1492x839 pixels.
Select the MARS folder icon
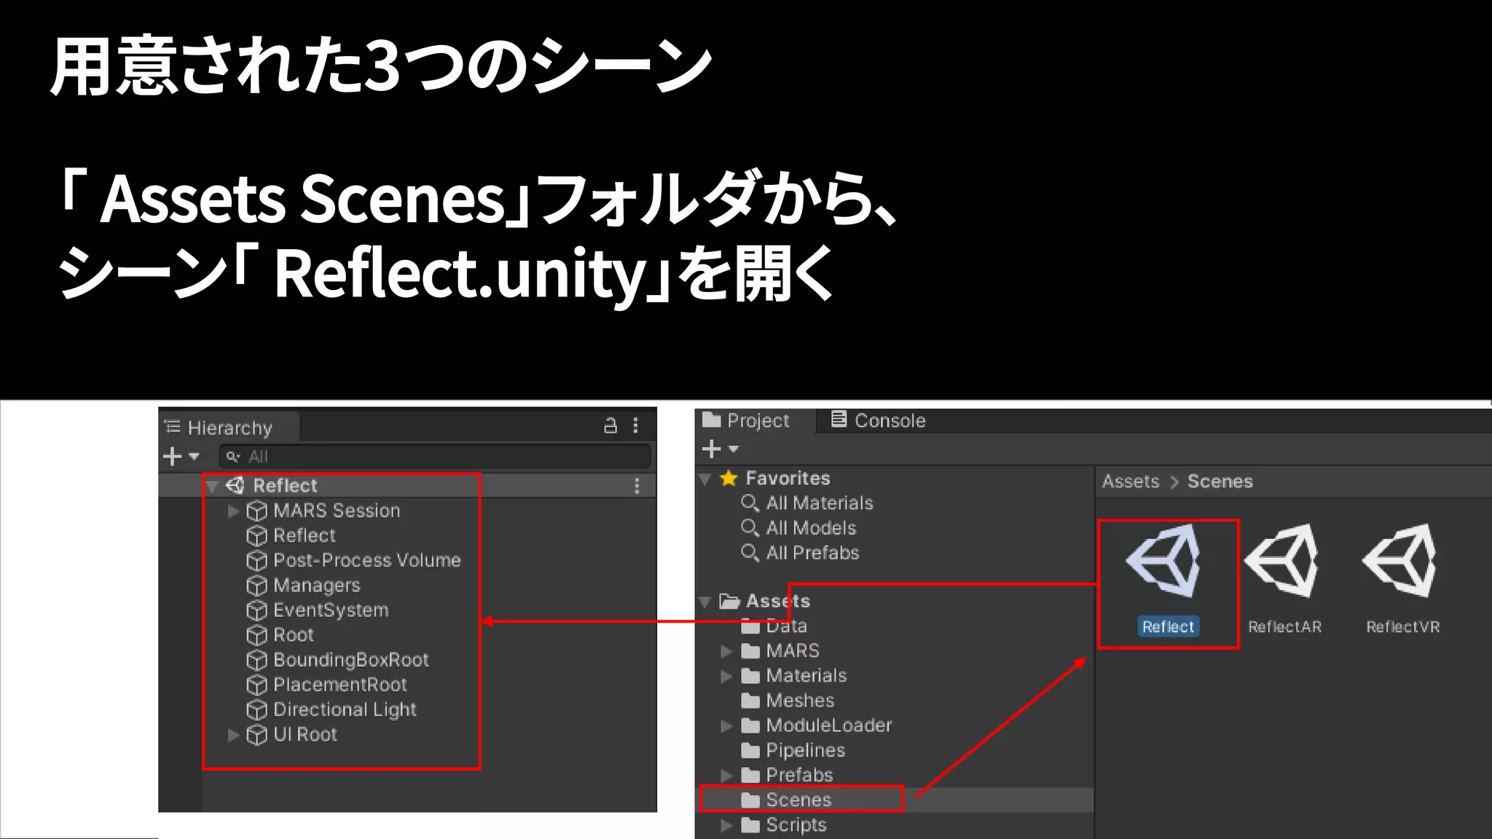click(x=750, y=651)
